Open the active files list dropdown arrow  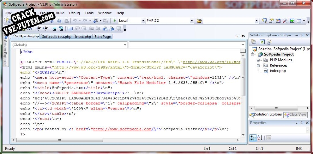(238, 36)
